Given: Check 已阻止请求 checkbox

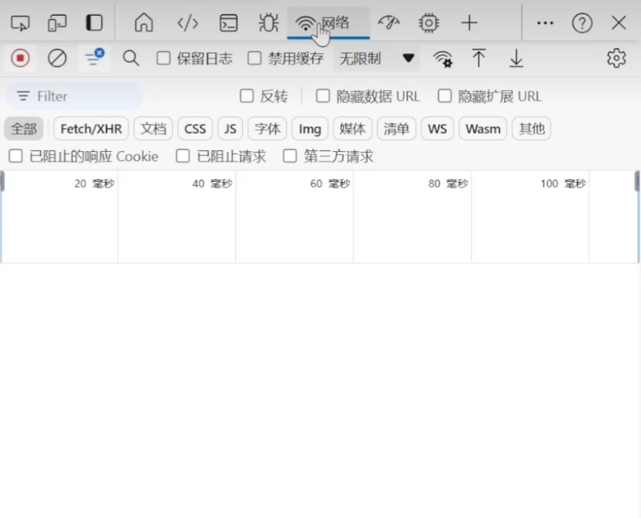Looking at the screenshot, I should (183, 156).
